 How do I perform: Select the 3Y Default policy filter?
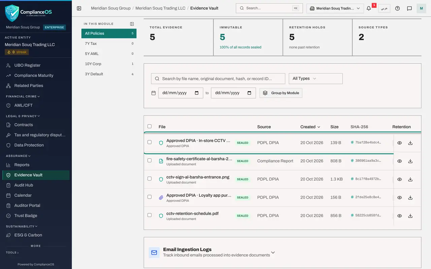pyautogui.click(x=109, y=74)
